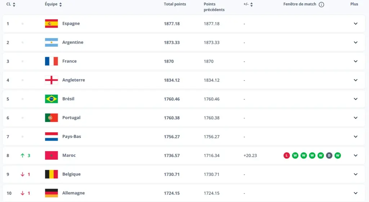Expand the Espagne row details
Viewport: 369px width, 202px height.
(x=355, y=24)
